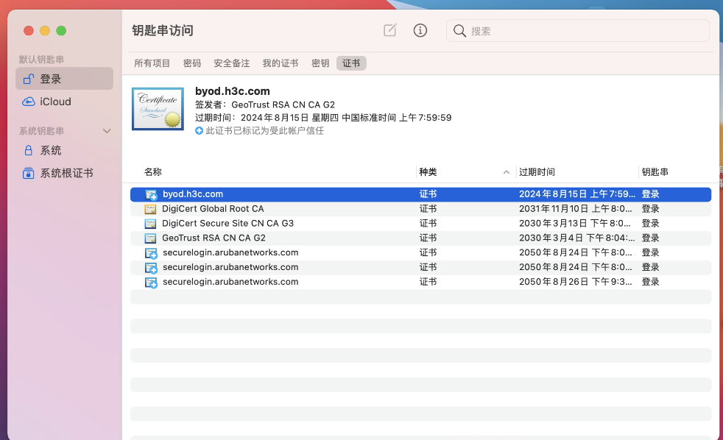The image size is (723, 440).
Task: Click the 此证书已标记为受此帐户信任 text
Action: 264,131
